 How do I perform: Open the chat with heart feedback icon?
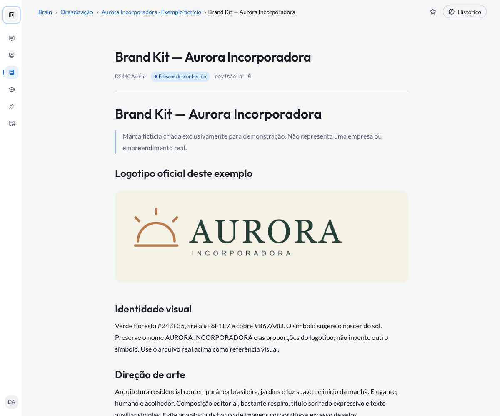(12, 124)
